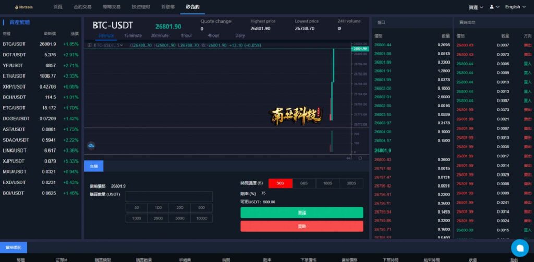Open 幣幣交易 spot trading menu
This screenshot has width=534, height=262.
click(x=112, y=7)
